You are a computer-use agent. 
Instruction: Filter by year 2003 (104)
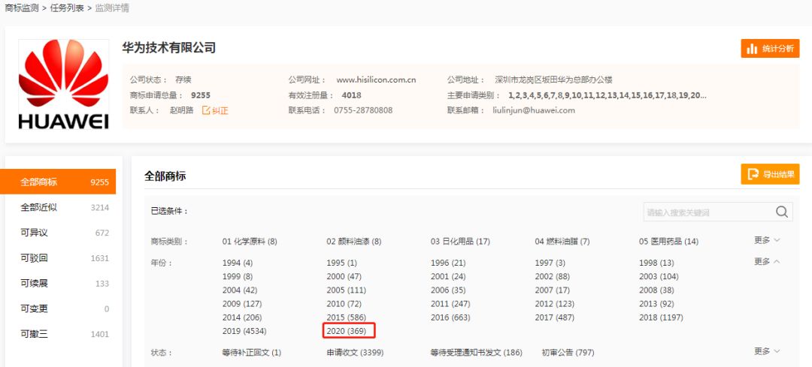[659, 276]
